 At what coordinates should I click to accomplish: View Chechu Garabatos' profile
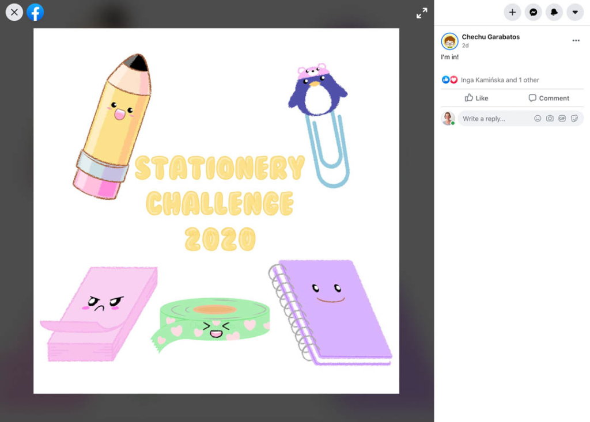coord(490,36)
